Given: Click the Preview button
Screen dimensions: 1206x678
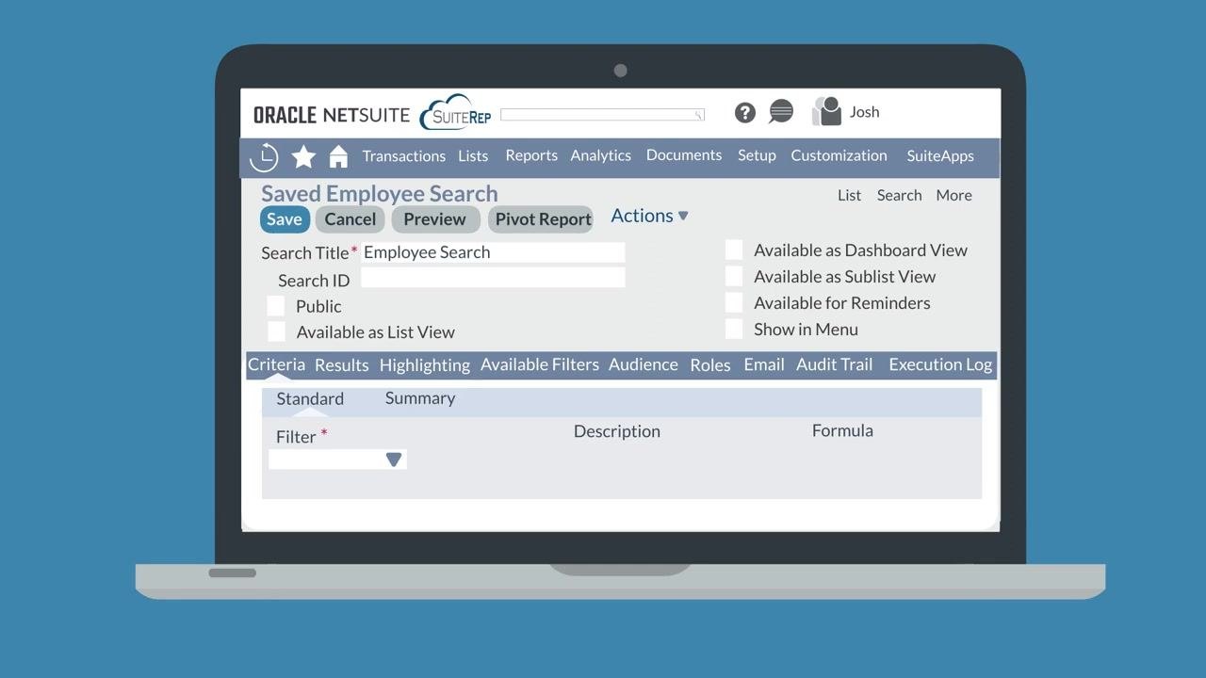Looking at the screenshot, I should (x=435, y=219).
